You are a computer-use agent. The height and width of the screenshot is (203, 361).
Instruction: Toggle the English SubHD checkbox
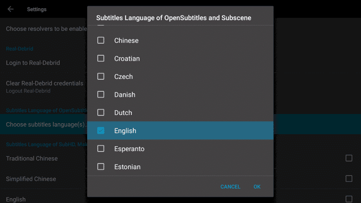pyautogui.click(x=349, y=199)
